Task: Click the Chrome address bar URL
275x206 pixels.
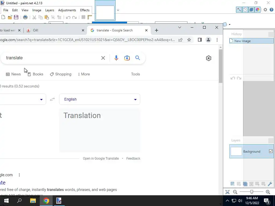Action: (87, 40)
